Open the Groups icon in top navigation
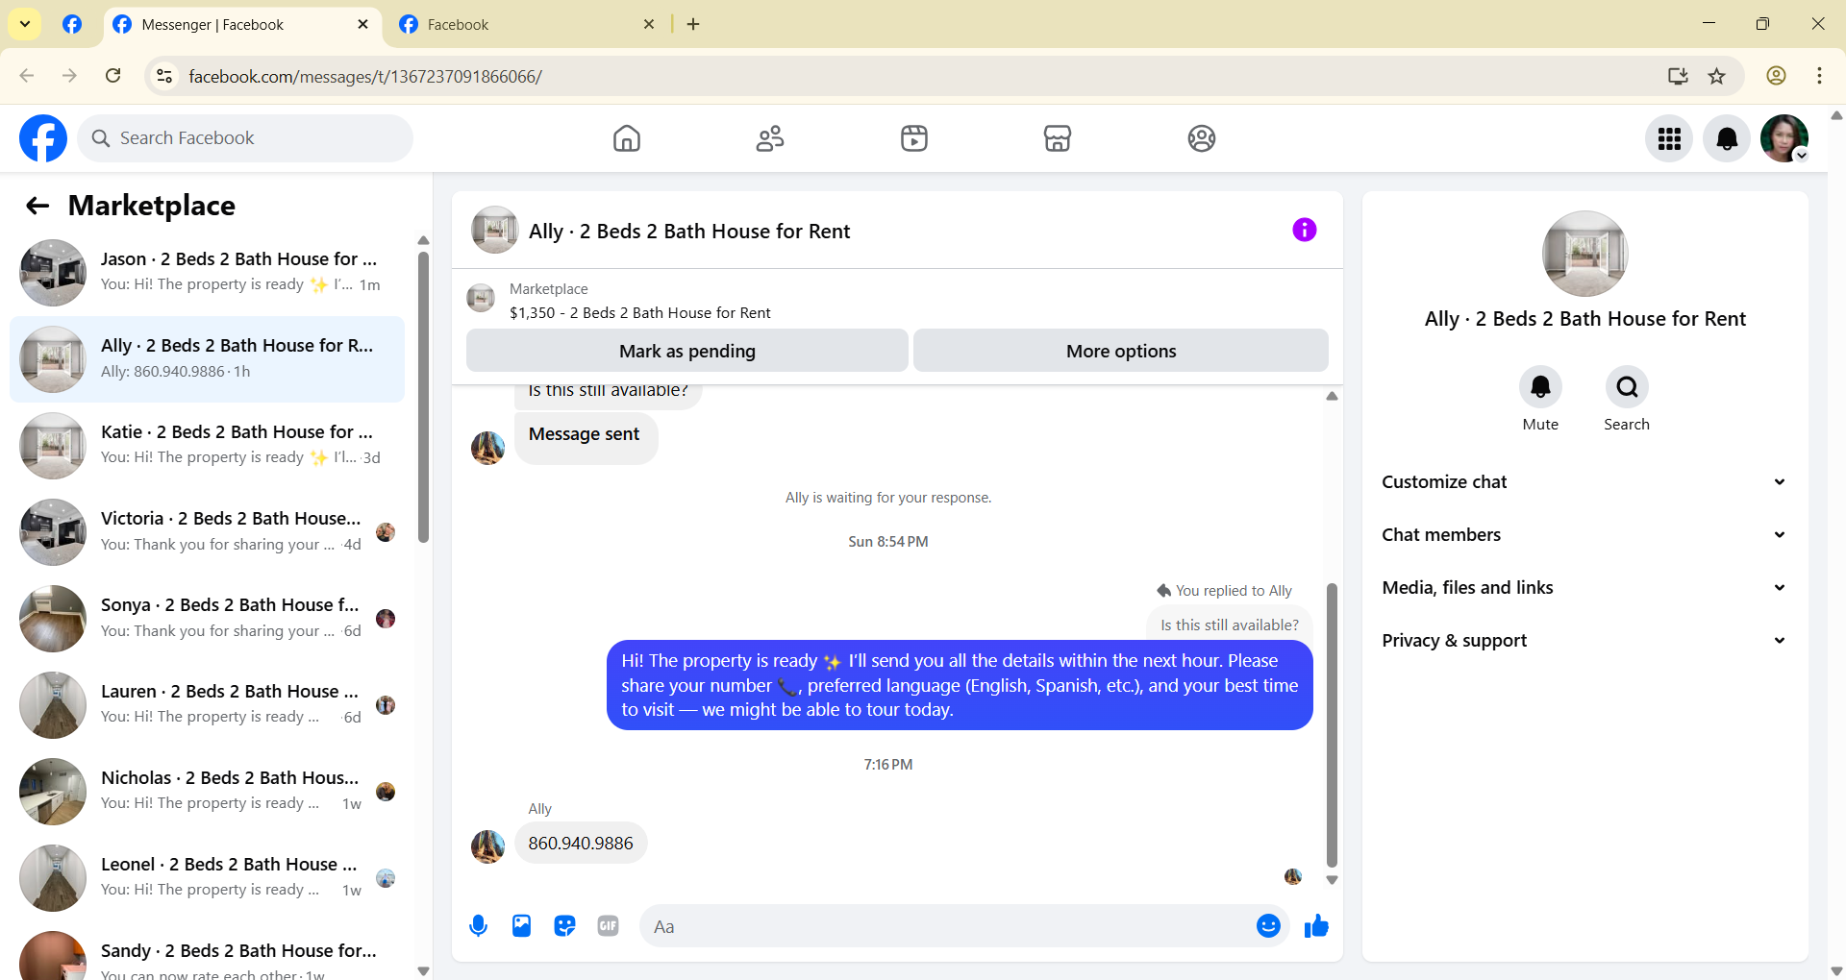This screenshot has width=1846, height=980. pyautogui.click(x=1202, y=138)
